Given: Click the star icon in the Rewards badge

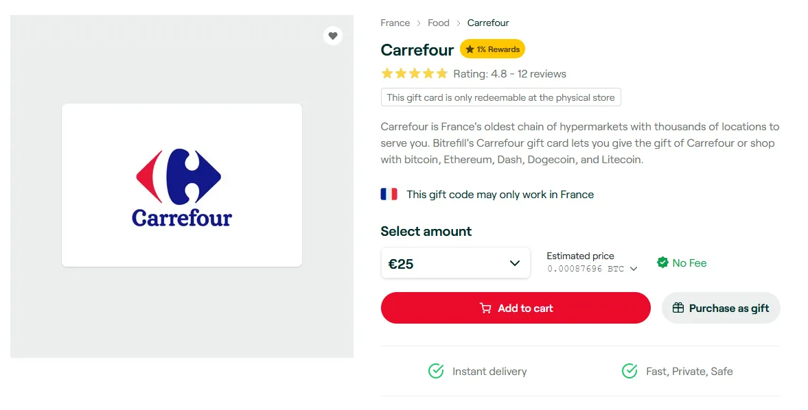Looking at the screenshot, I should [x=470, y=49].
